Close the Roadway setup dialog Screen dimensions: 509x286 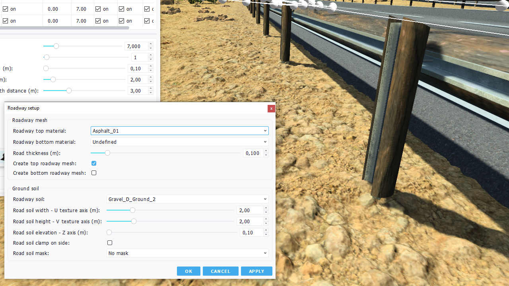pyautogui.click(x=271, y=108)
